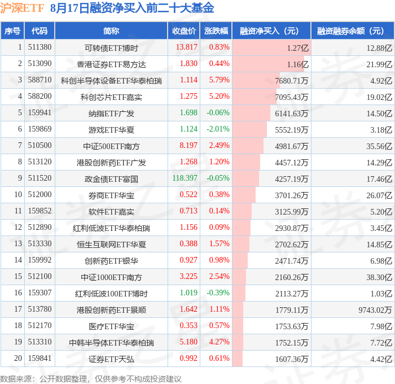Select fund code 159941 for 纳指ETF广发

[x=39, y=112]
